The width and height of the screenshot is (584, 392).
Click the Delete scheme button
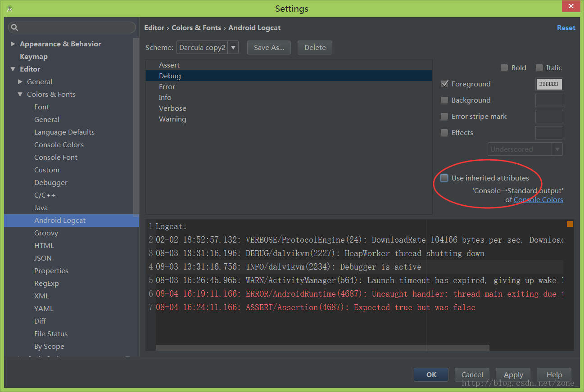point(315,47)
